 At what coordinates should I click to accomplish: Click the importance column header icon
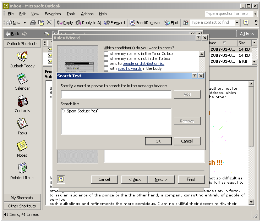pyautogui.click(x=45, y=43)
